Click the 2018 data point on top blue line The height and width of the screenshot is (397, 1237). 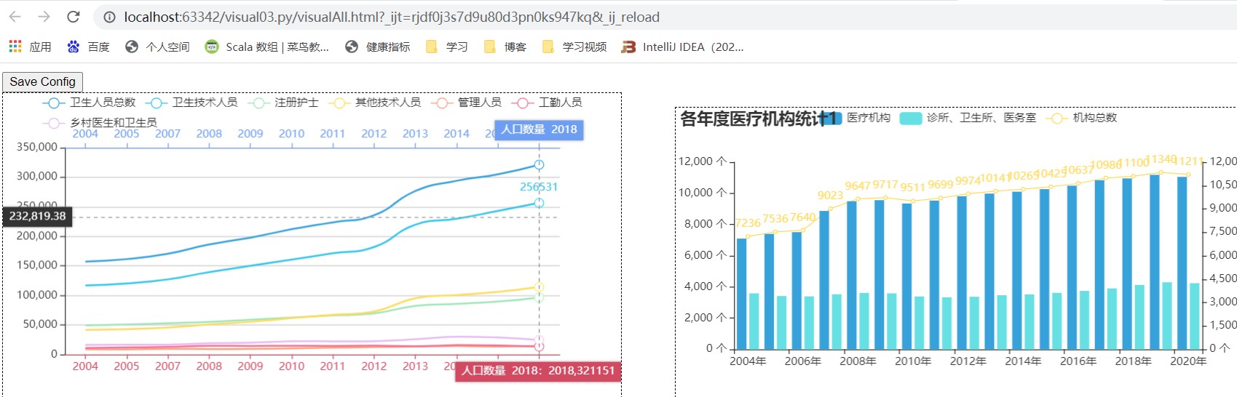point(539,165)
